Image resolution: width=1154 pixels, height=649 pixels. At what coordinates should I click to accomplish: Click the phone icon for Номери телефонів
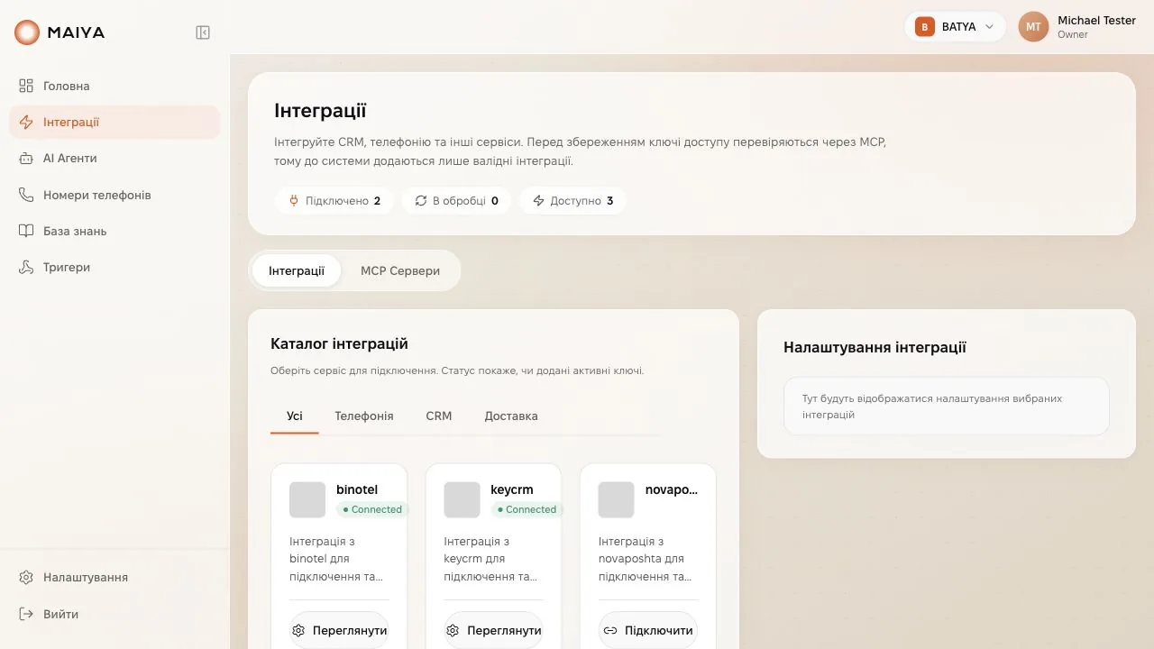pyautogui.click(x=26, y=195)
